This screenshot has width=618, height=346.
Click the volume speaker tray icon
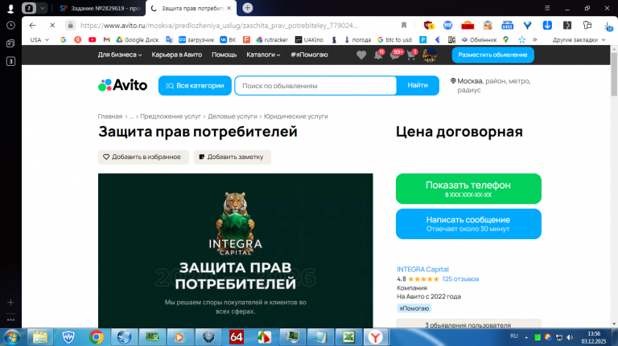[570, 337]
